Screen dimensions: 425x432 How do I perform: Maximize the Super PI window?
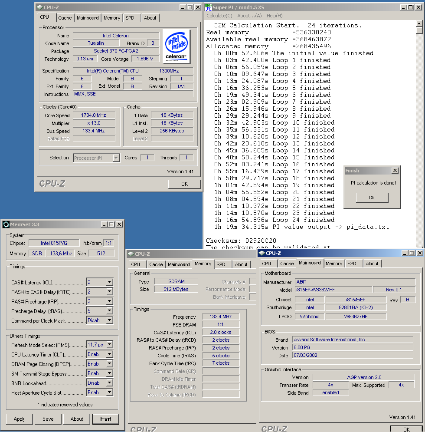pyautogui.click(x=410, y=7)
